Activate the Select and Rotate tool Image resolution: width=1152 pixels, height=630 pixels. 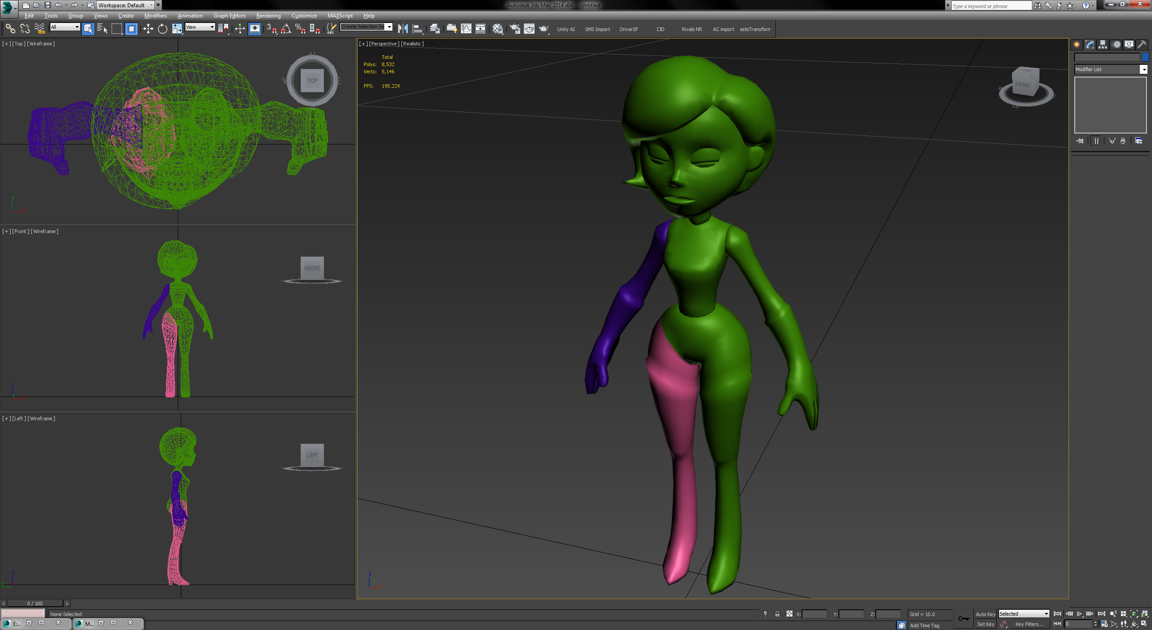tap(162, 29)
